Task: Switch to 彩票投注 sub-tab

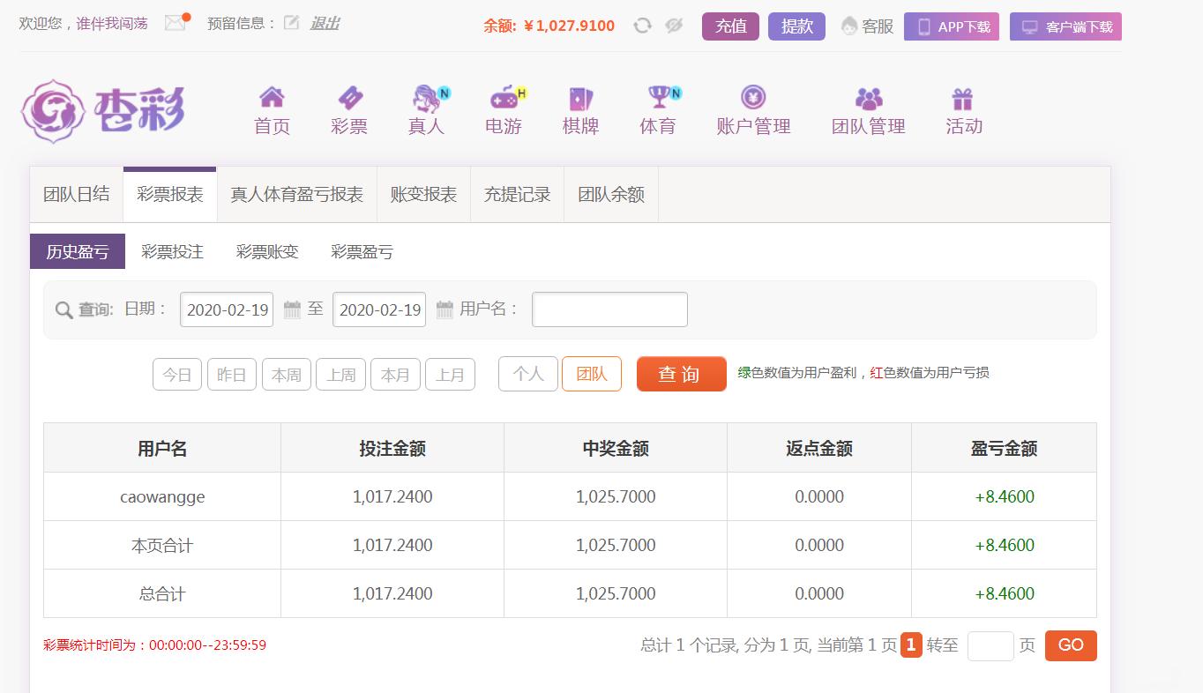Action: click(172, 252)
